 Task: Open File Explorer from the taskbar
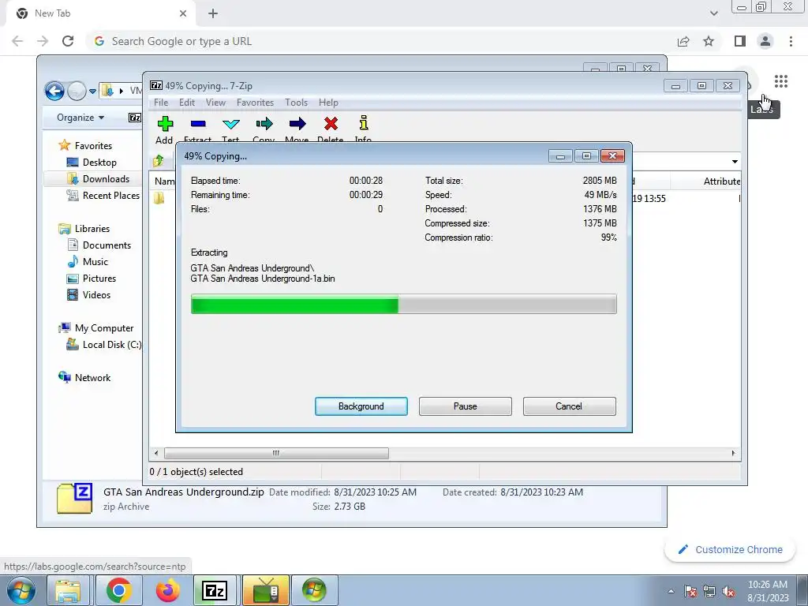pyautogui.click(x=68, y=590)
